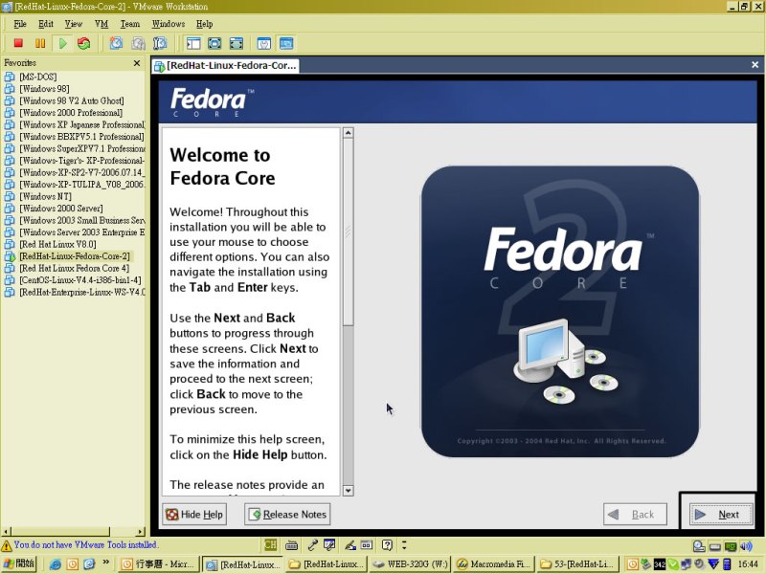Click the CH input language indicator
Viewport: 766px width, 574px height.
(270, 544)
